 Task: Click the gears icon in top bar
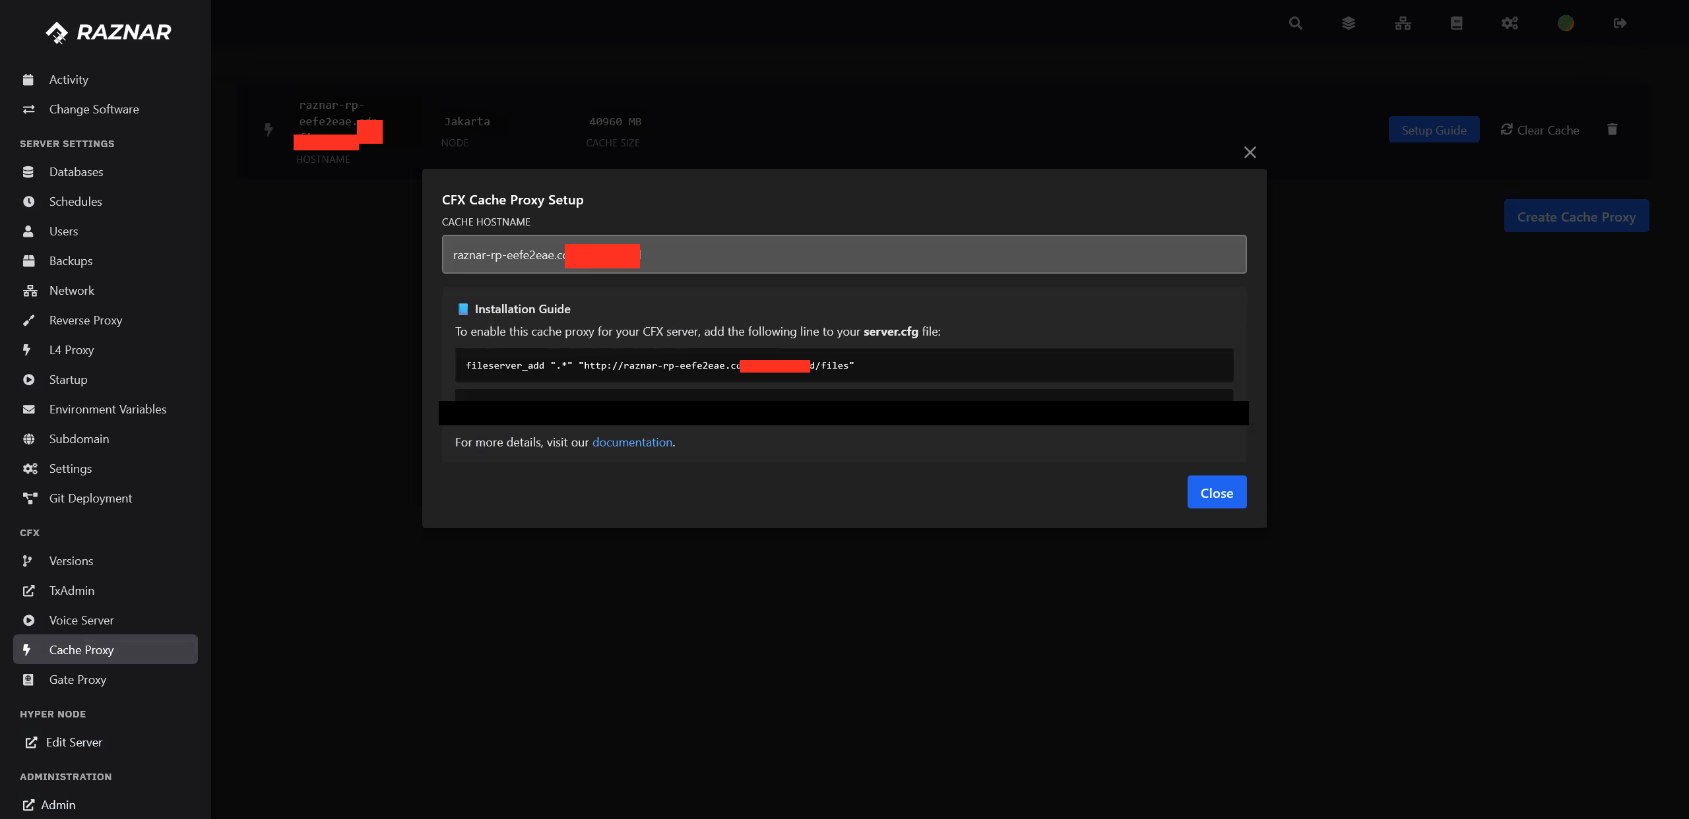tap(1510, 23)
